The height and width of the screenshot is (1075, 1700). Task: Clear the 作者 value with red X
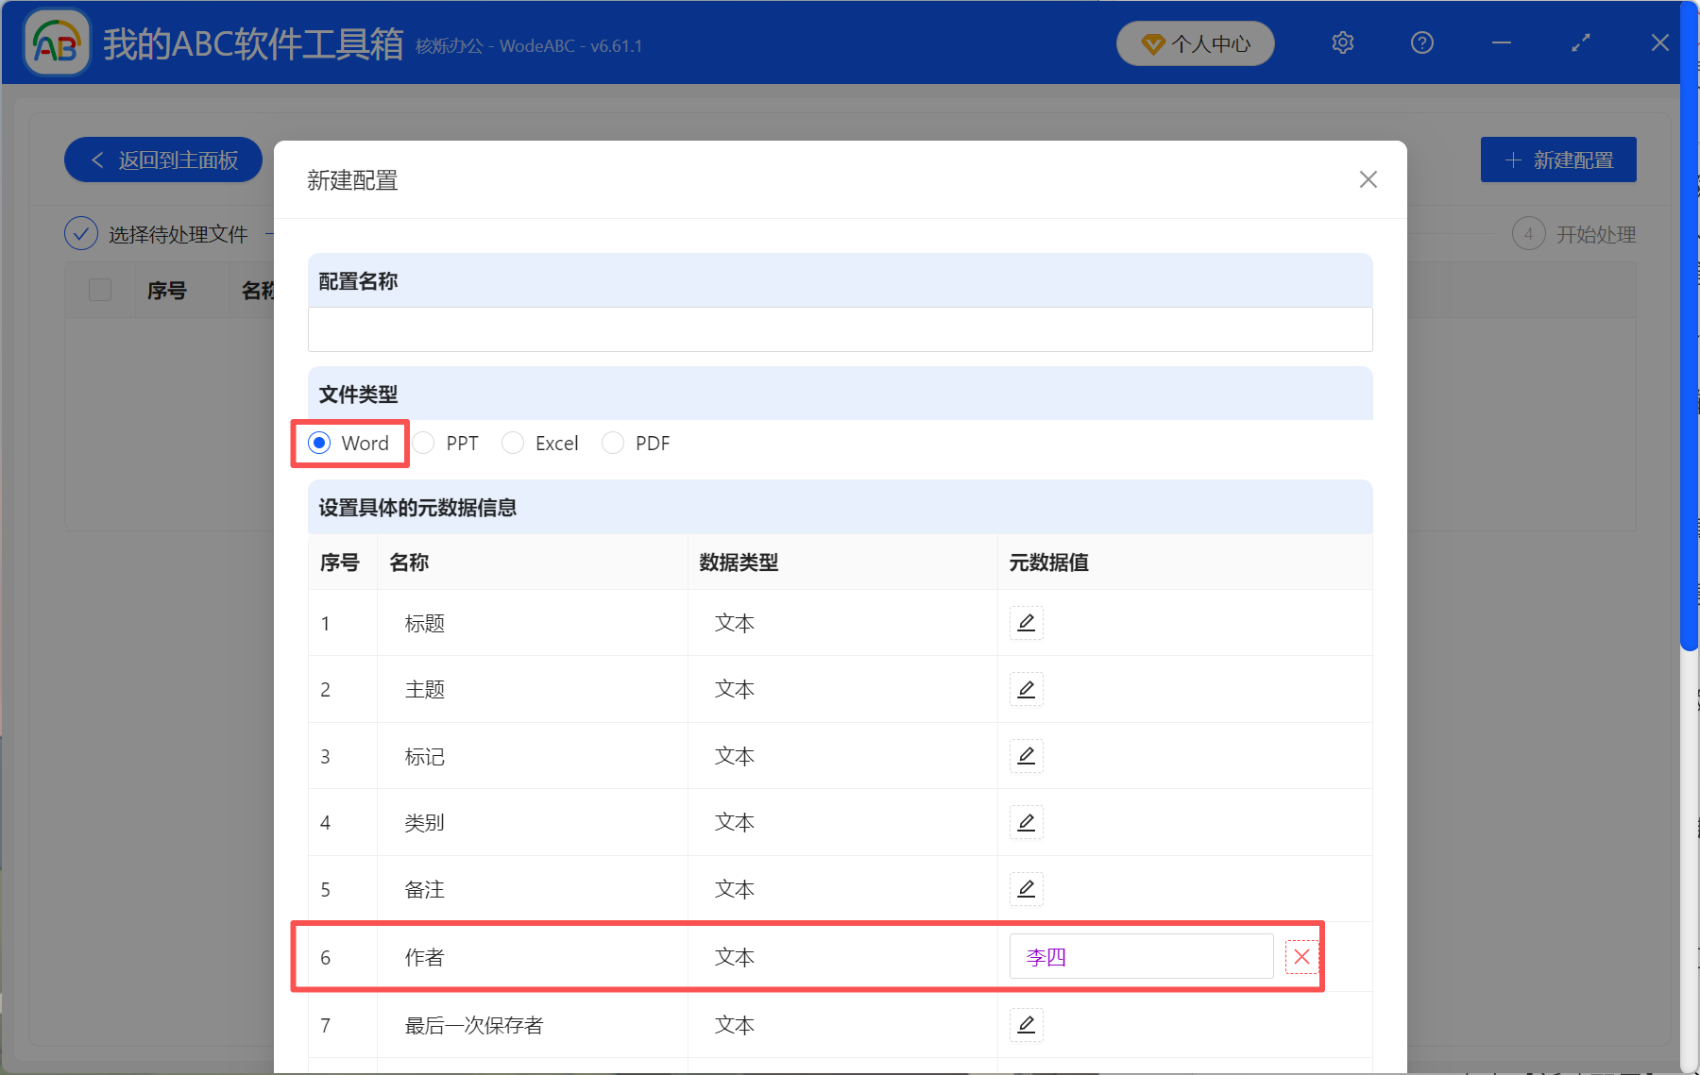tap(1301, 957)
